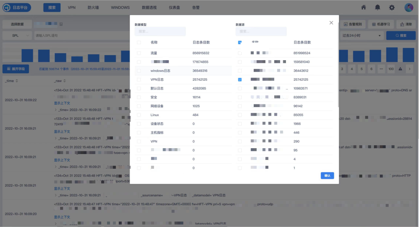Click the first histogram bar
Image resolution: width=419 pixels, height=227 pixels.
[27, 55]
